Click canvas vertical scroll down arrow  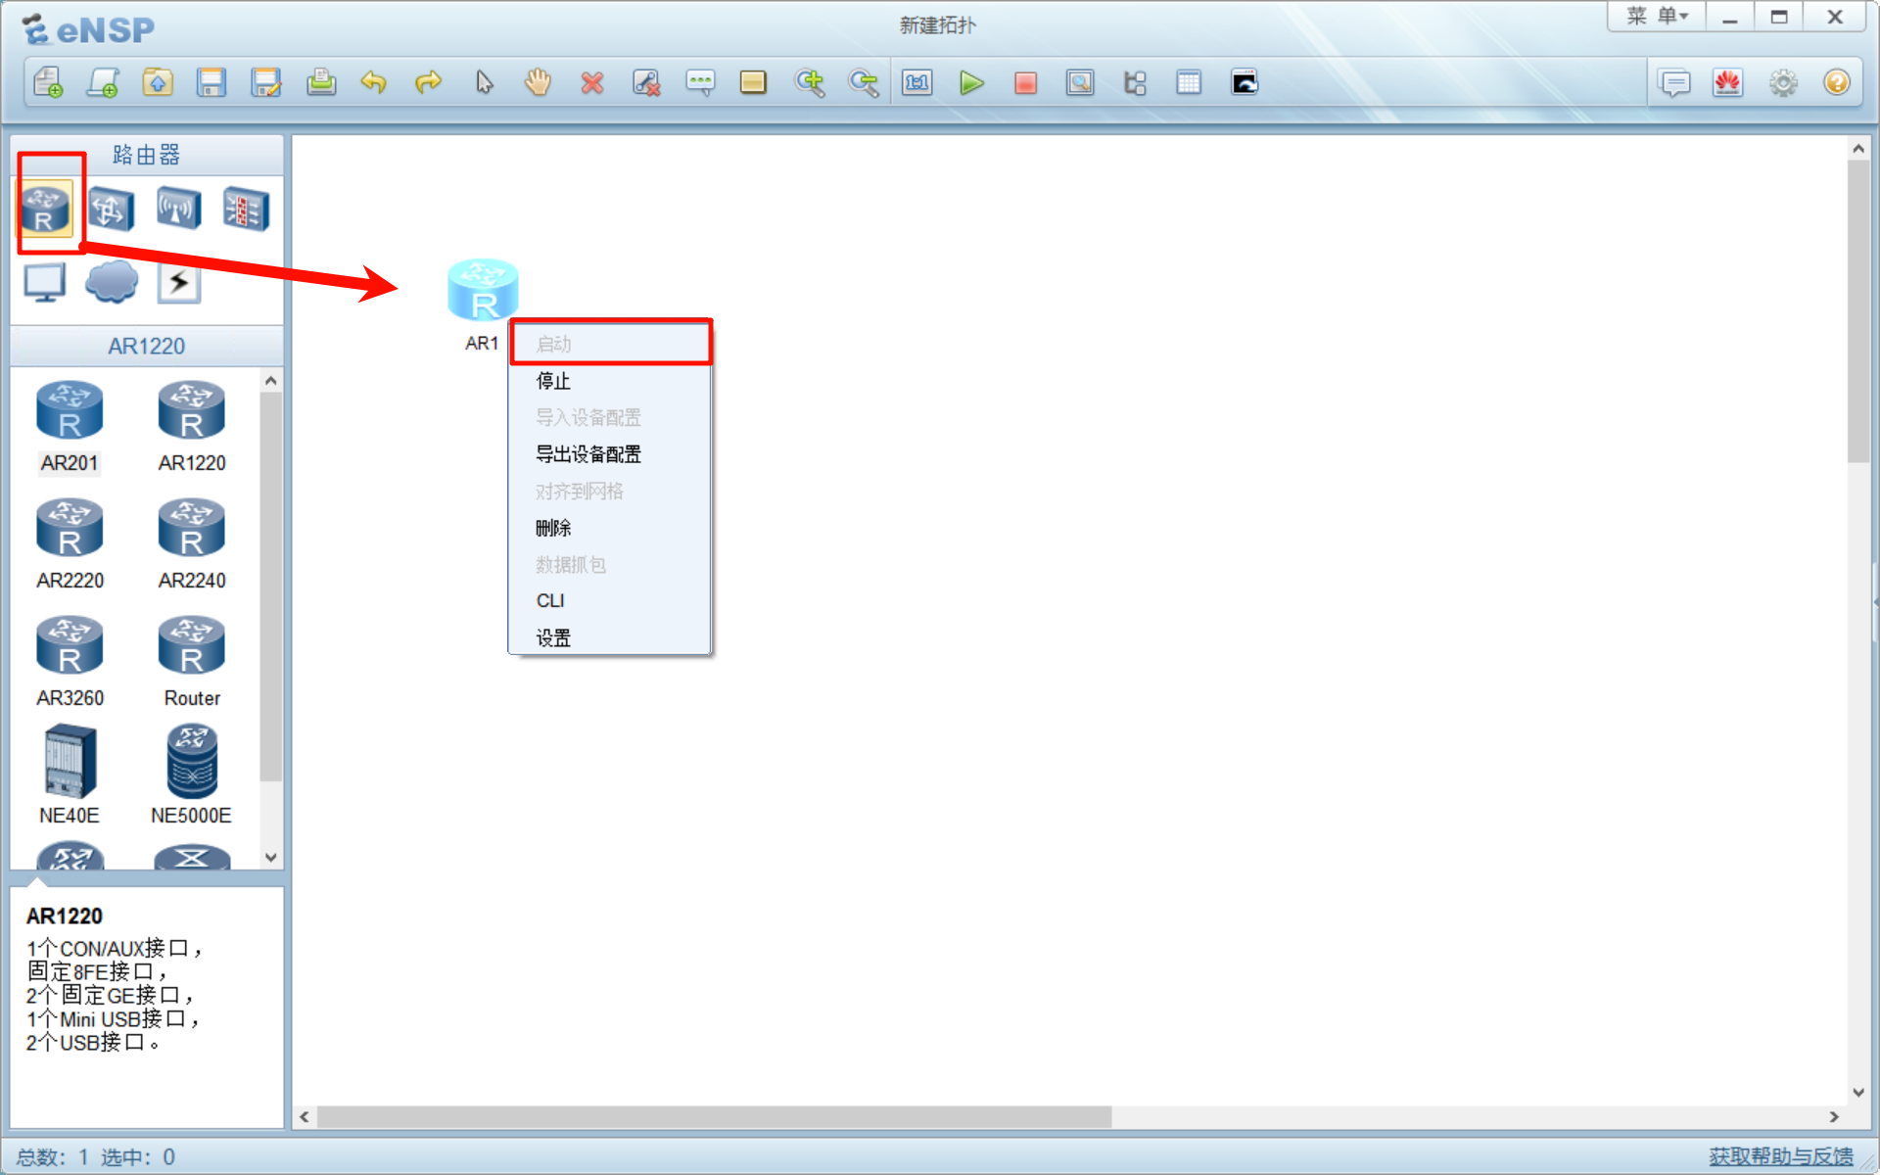point(1858,1093)
